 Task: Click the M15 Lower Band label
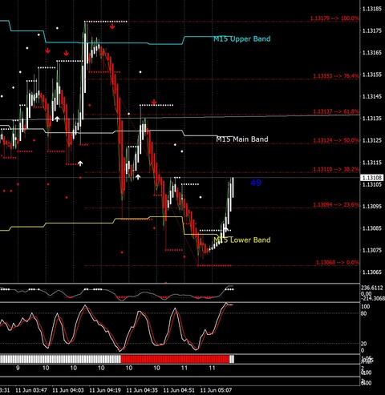pyautogui.click(x=242, y=240)
